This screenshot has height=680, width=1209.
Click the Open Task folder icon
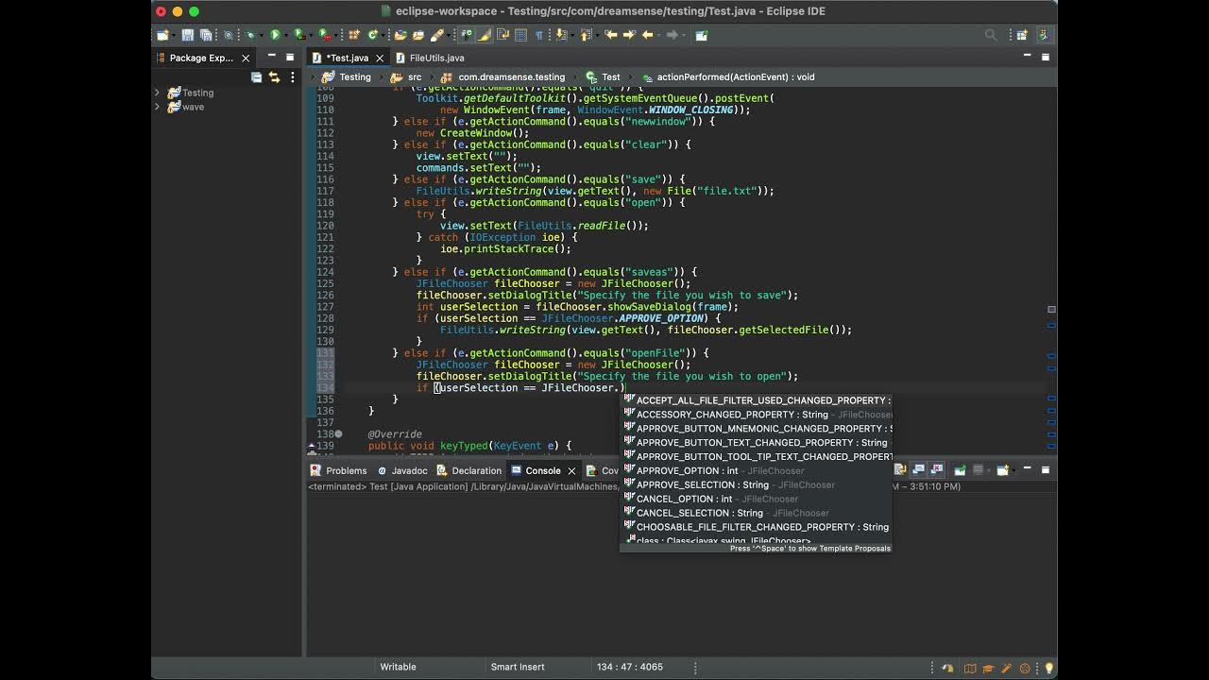tap(418, 35)
